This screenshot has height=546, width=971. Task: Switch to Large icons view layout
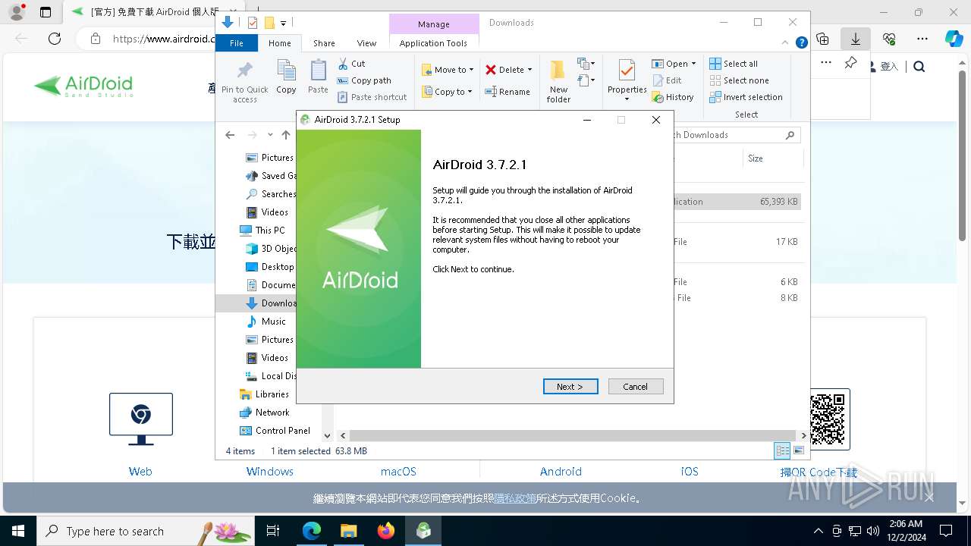[x=799, y=451]
